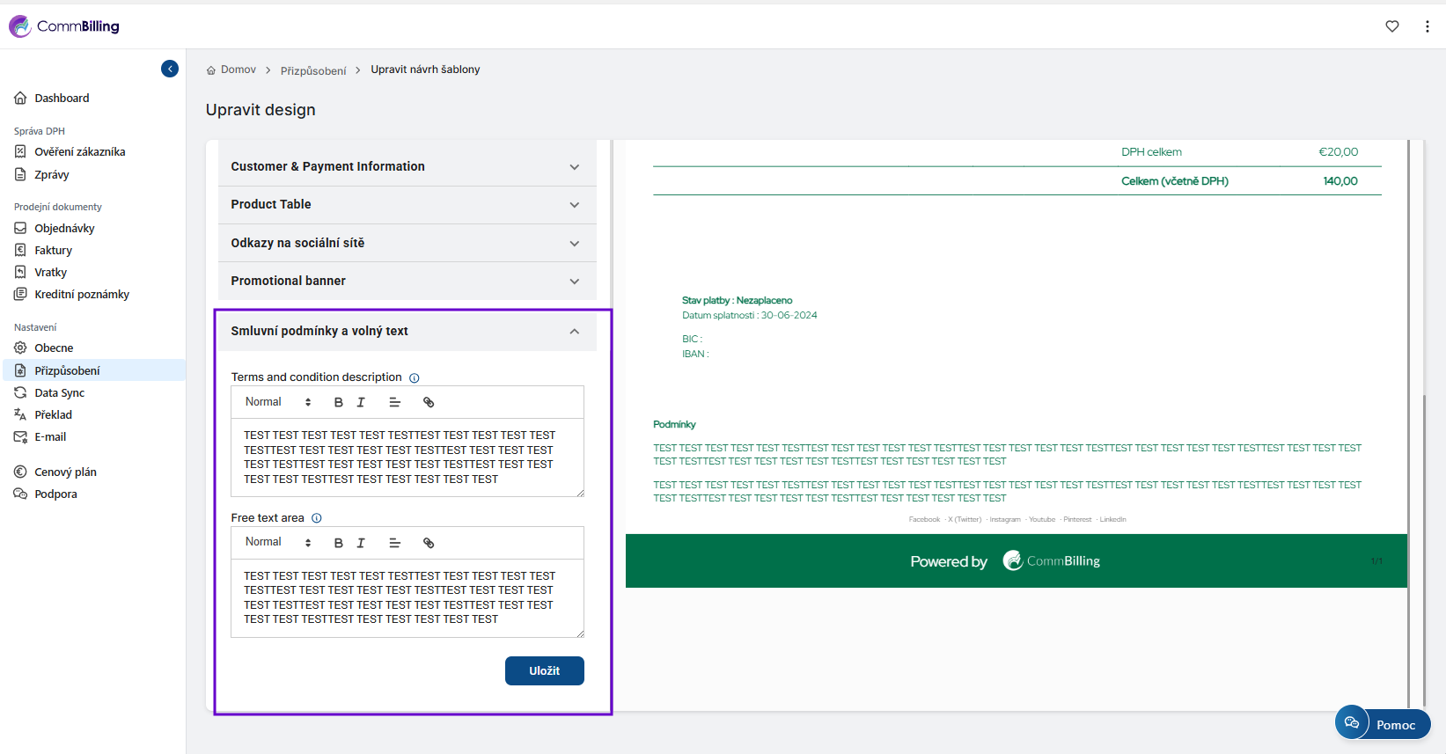The height and width of the screenshot is (754, 1446).
Task: Click info icon beside Terms and condition description
Action: click(415, 377)
